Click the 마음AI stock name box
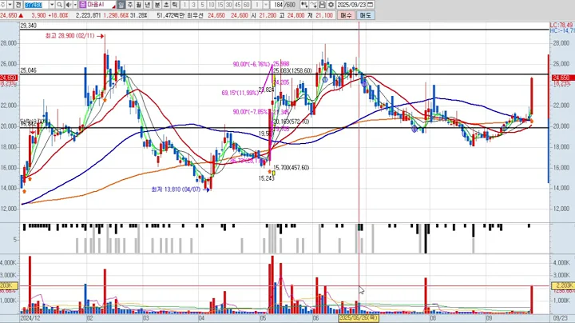 click(101, 5)
